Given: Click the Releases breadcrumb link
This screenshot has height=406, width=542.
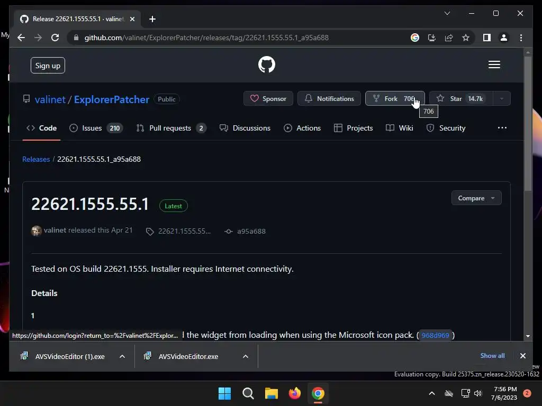Looking at the screenshot, I should (x=36, y=159).
